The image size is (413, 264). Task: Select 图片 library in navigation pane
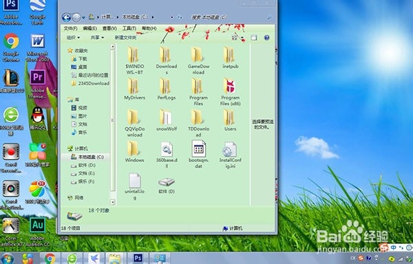click(x=79, y=116)
